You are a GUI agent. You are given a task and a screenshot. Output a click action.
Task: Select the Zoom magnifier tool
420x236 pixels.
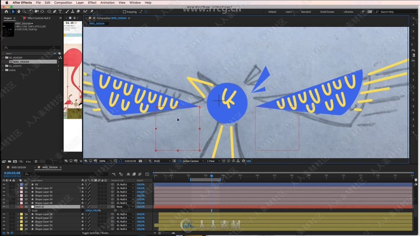click(x=24, y=11)
